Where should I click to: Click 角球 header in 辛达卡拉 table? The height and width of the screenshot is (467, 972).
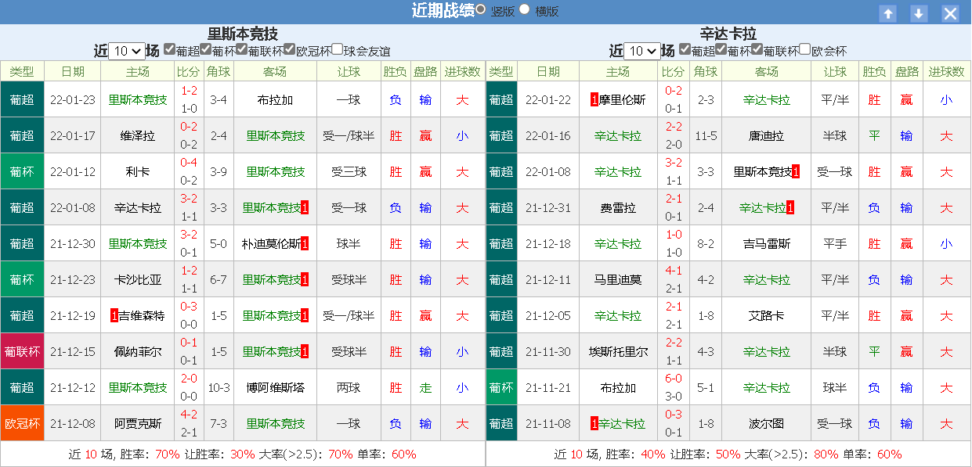(x=706, y=72)
